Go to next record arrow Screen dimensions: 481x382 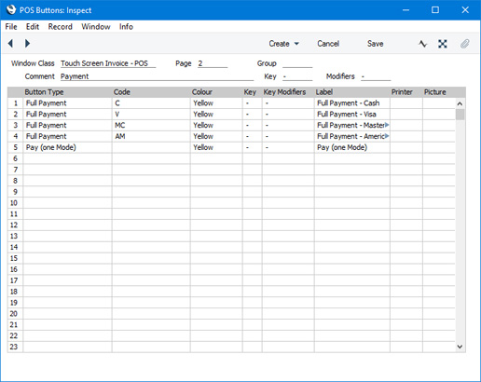coord(27,44)
